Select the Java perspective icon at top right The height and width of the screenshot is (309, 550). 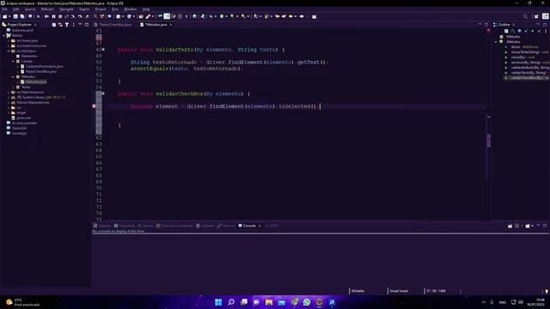(x=546, y=16)
